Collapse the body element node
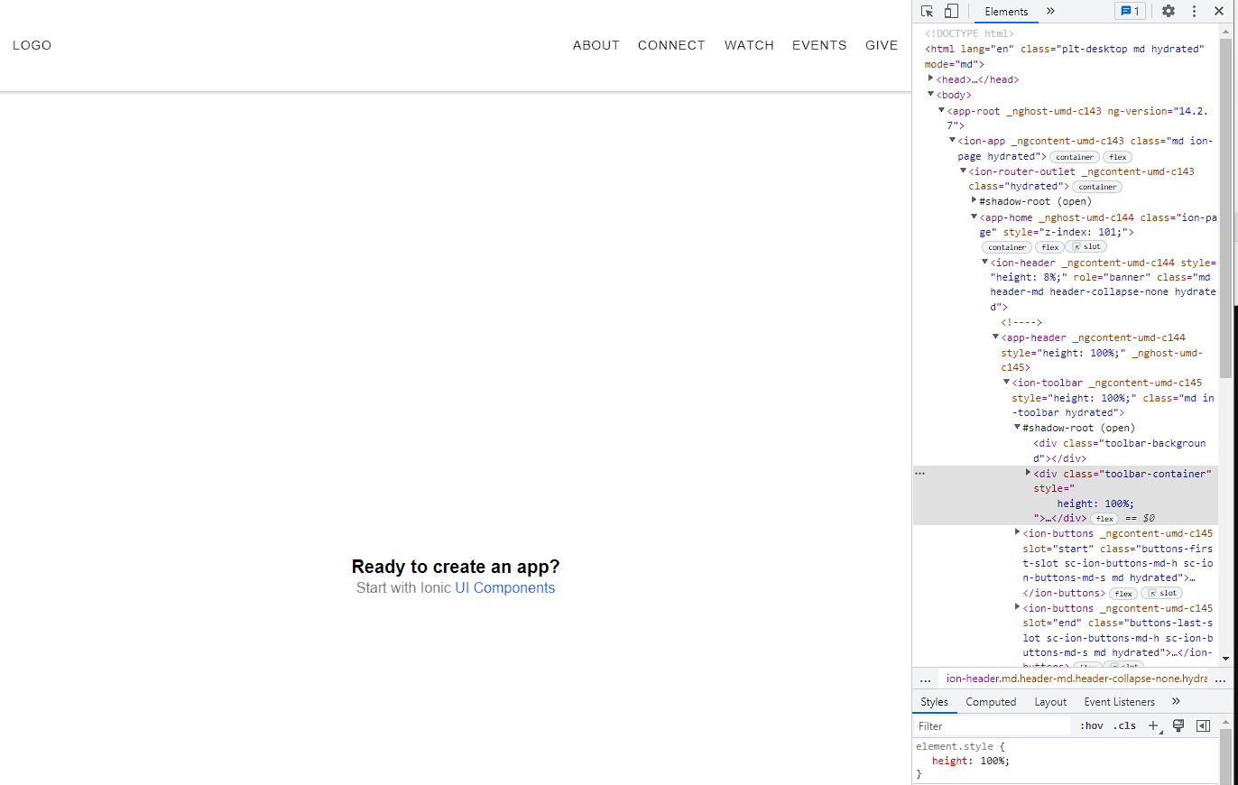The height and width of the screenshot is (785, 1238). coord(930,94)
